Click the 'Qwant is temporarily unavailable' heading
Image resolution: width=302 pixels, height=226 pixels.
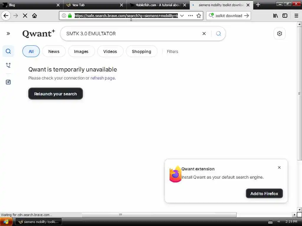[73, 69]
